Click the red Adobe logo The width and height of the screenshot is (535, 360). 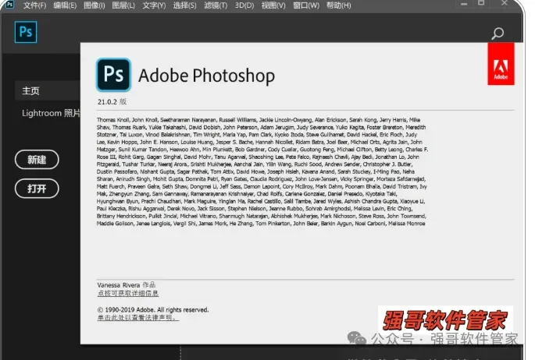tap(501, 64)
